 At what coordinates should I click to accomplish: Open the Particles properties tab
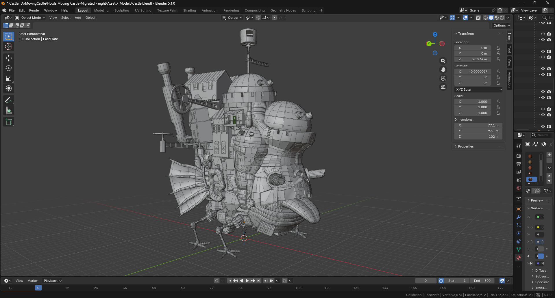[519, 225]
